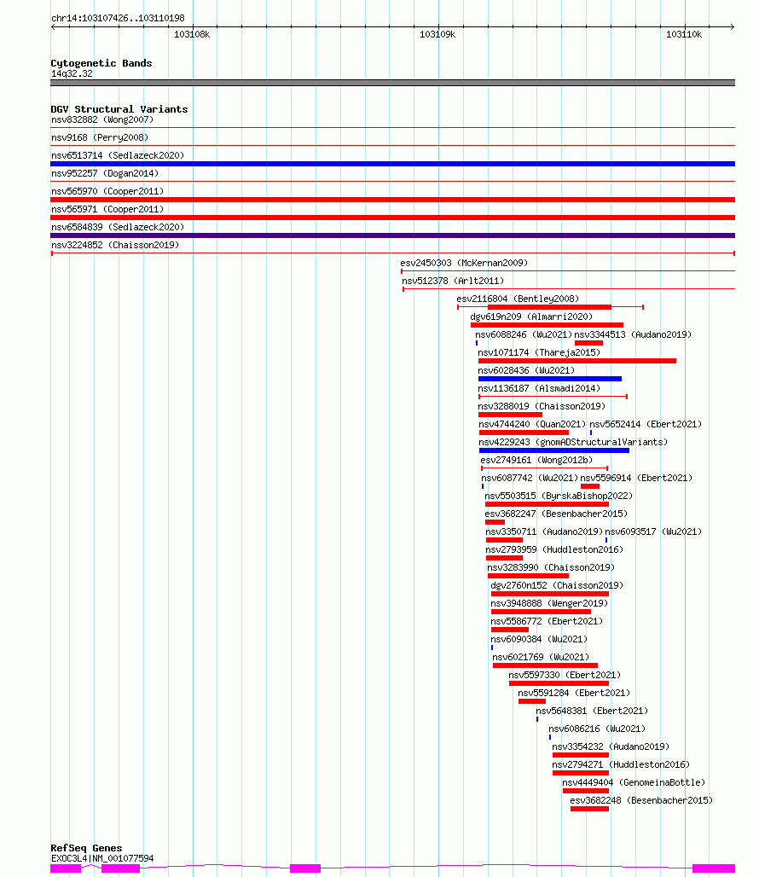Select the nsv6513714 (Sedlazeck2020) label

(118, 155)
